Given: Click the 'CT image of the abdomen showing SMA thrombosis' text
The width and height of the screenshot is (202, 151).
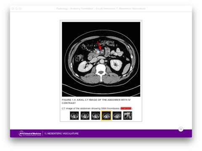Looking at the screenshot, I should point(90,108).
